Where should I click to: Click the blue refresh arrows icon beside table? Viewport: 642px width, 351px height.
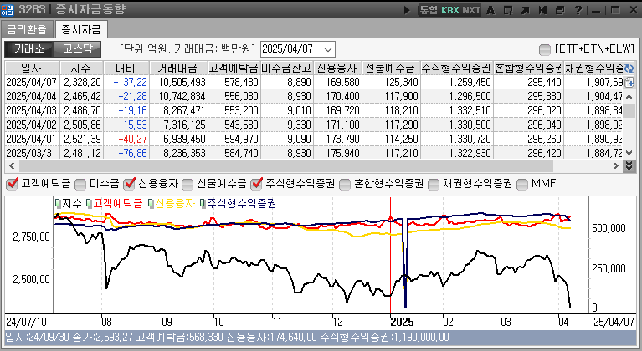click(x=629, y=68)
